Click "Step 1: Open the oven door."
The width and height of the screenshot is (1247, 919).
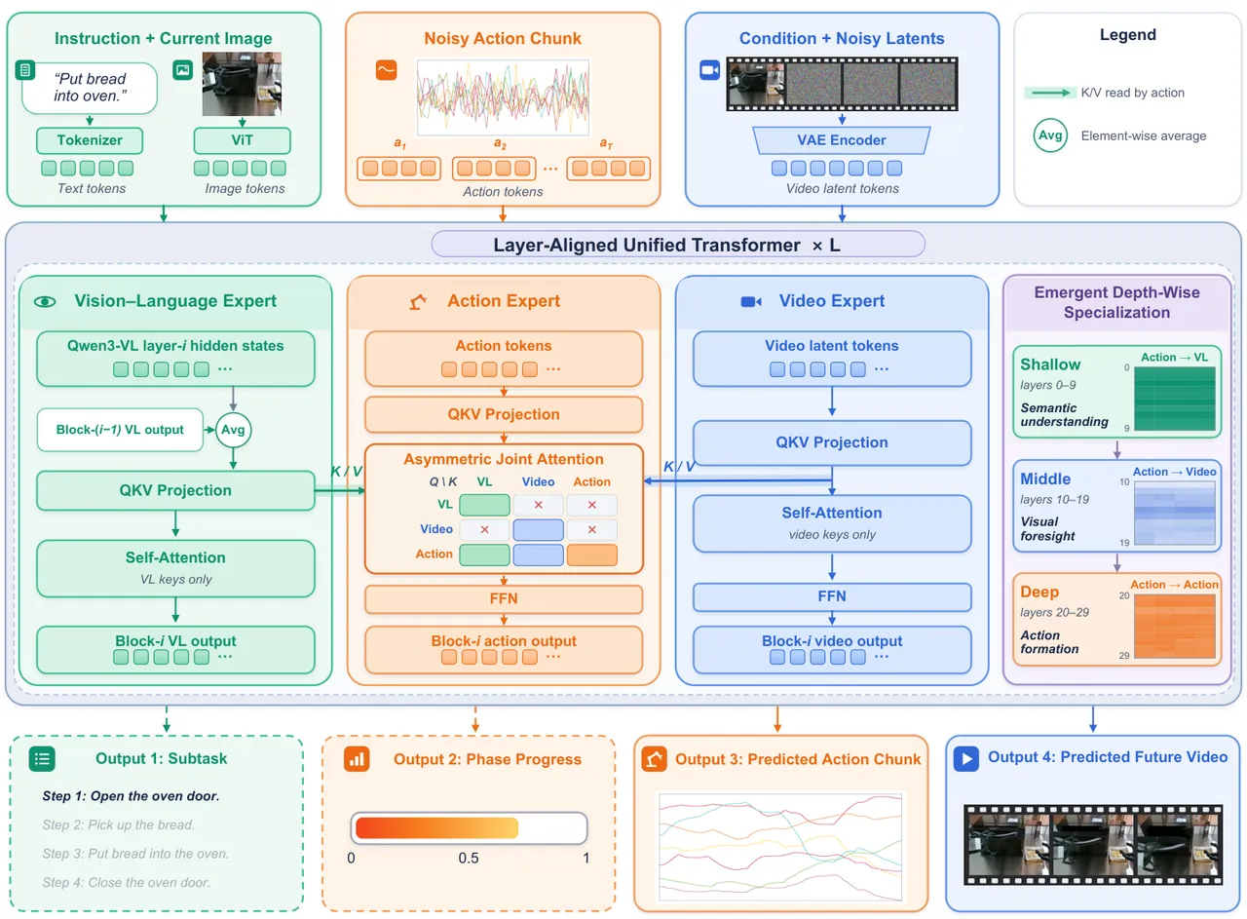tap(131, 795)
